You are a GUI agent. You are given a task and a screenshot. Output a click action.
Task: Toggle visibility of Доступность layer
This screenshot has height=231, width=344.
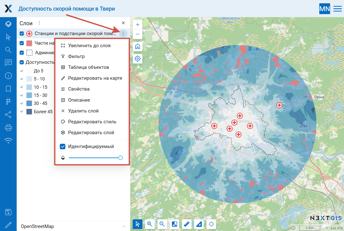[22, 62]
